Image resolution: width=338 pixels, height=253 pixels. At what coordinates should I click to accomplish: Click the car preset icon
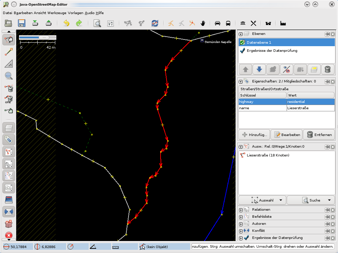[x=218, y=23]
